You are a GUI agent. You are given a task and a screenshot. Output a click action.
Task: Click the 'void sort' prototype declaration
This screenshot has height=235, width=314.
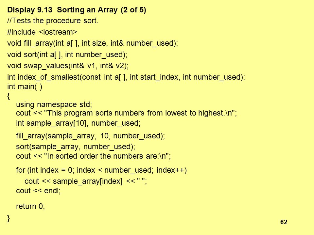(67, 55)
